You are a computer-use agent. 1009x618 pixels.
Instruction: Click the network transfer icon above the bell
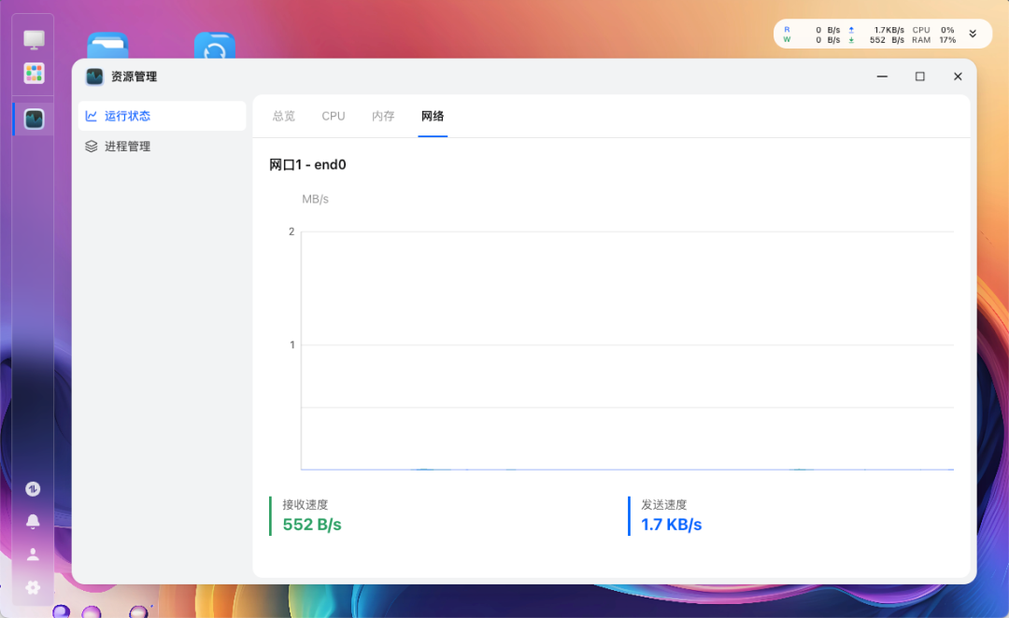point(33,487)
